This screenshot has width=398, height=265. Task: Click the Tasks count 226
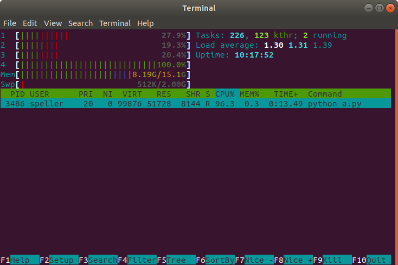pos(237,35)
